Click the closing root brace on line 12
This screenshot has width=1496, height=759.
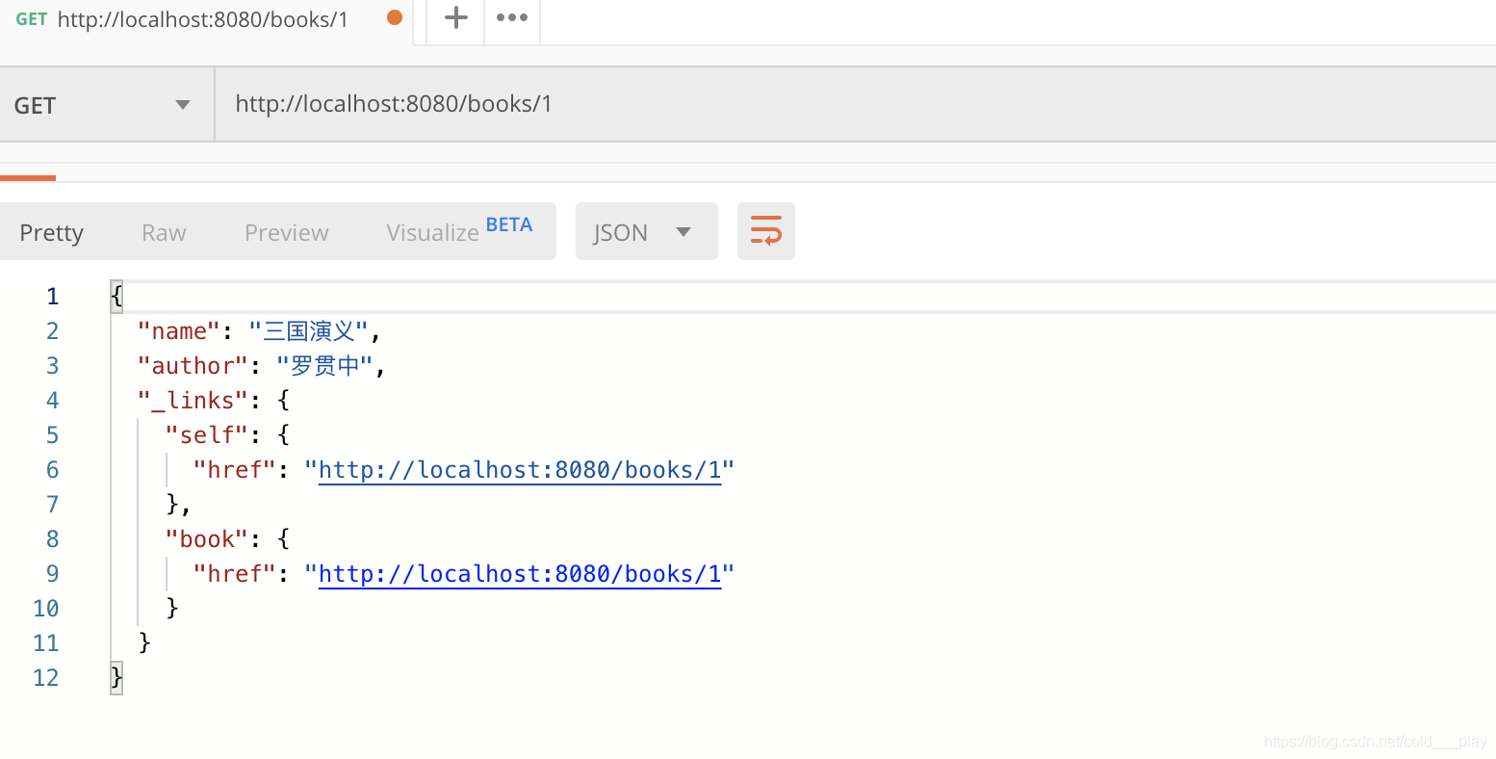[x=116, y=678]
